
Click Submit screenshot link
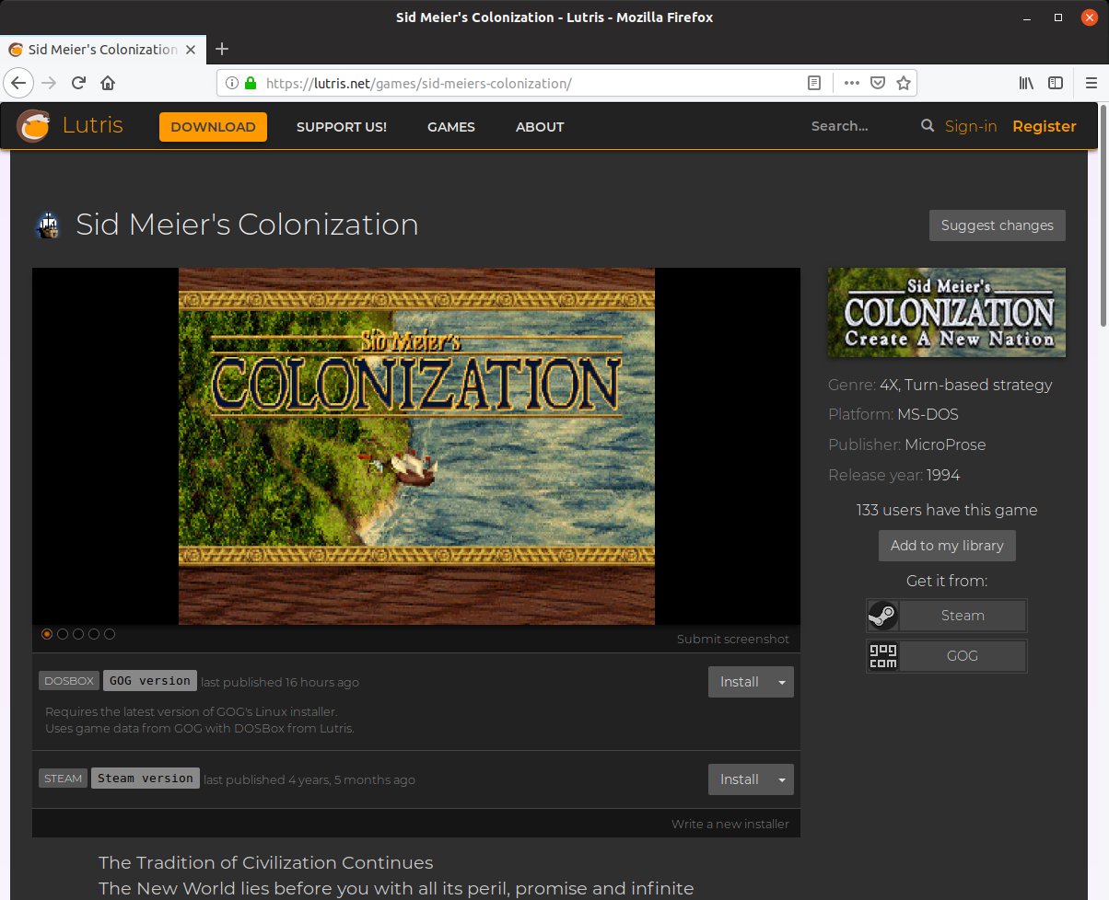click(x=733, y=639)
